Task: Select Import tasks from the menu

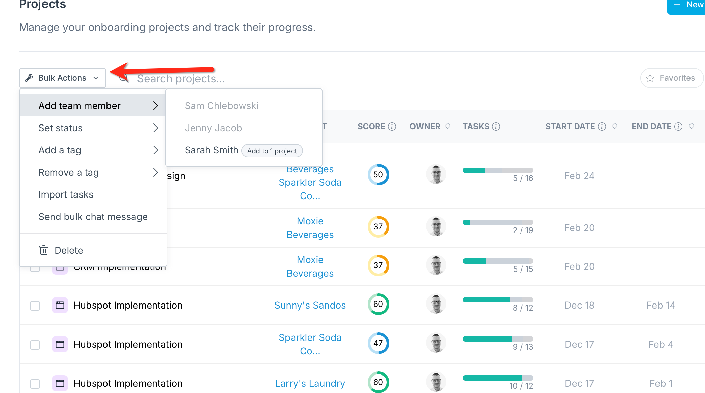Action: click(x=66, y=194)
